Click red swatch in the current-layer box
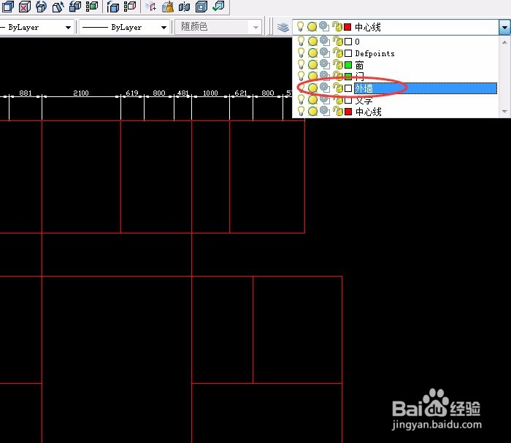This screenshot has height=443, width=511. point(347,27)
